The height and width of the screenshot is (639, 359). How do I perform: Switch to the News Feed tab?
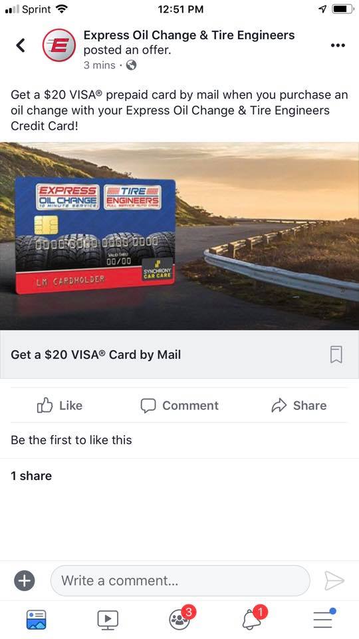(36, 620)
